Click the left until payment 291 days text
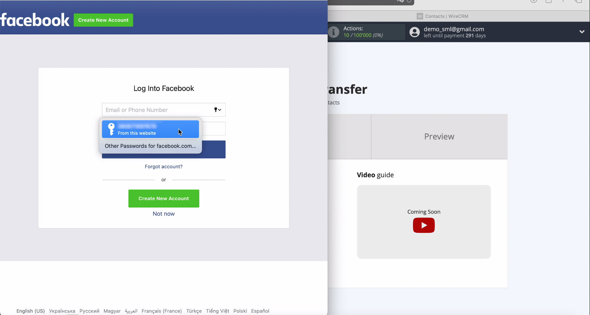This screenshot has width=590, height=315. 455,36
